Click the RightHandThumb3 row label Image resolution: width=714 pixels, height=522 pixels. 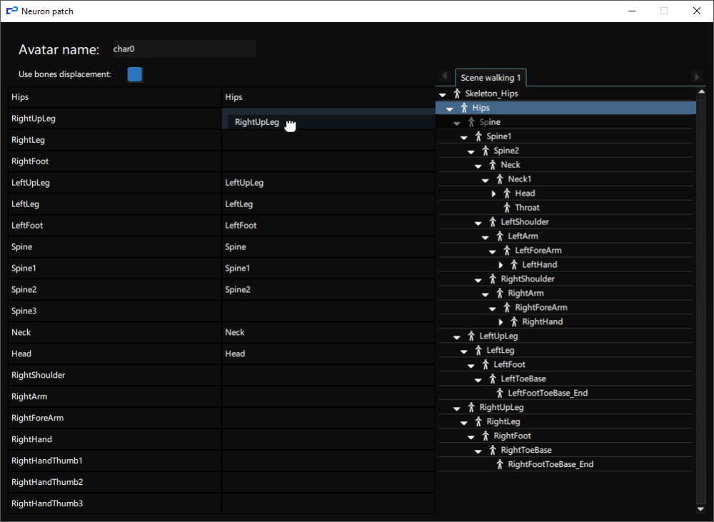tap(47, 503)
